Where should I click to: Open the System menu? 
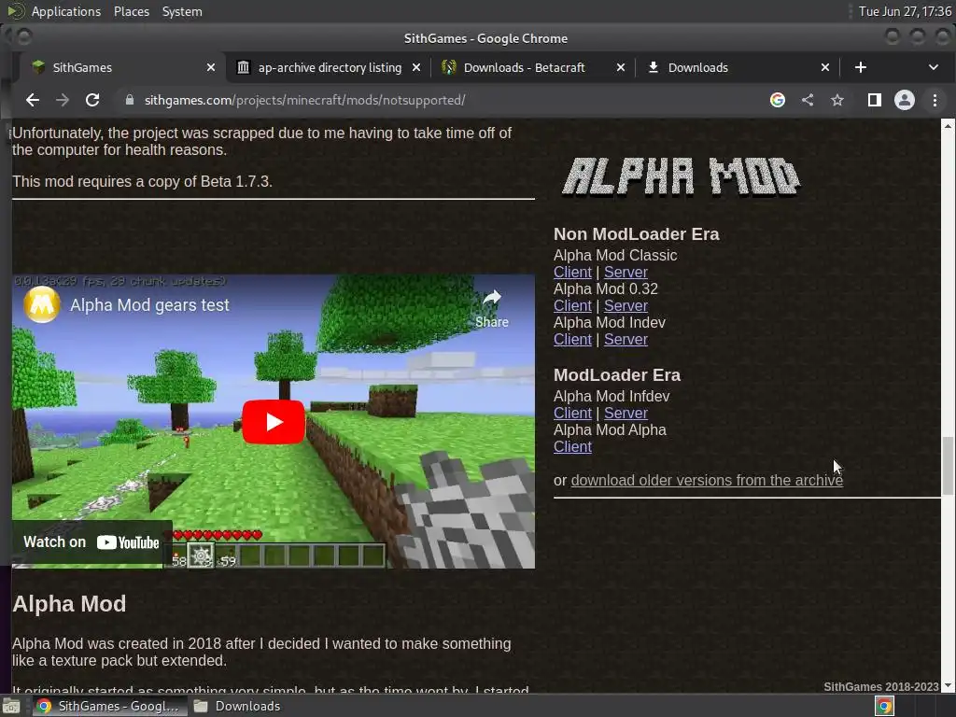[182, 11]
